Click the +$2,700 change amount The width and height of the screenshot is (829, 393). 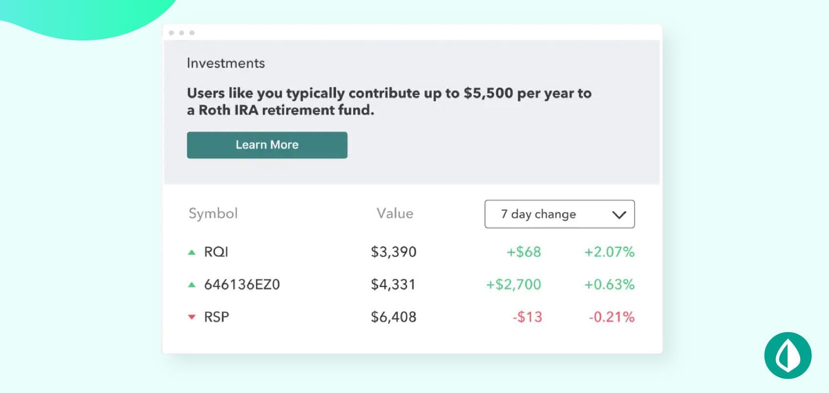tap(513, 284)
